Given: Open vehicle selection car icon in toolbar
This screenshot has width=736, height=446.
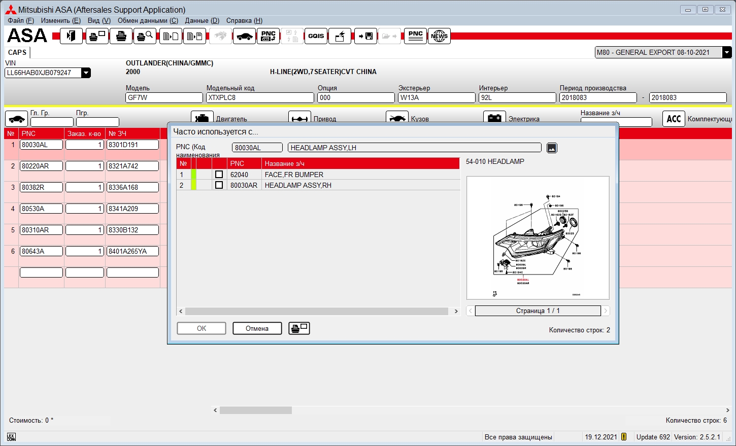Looking at the screenshot, I should pos(244,36).
